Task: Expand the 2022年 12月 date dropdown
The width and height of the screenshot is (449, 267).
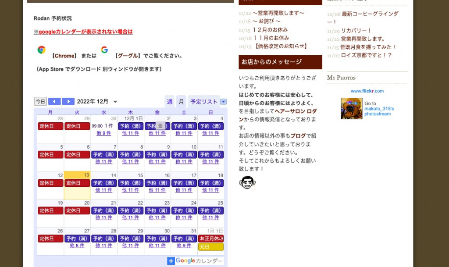Action: 115,102
